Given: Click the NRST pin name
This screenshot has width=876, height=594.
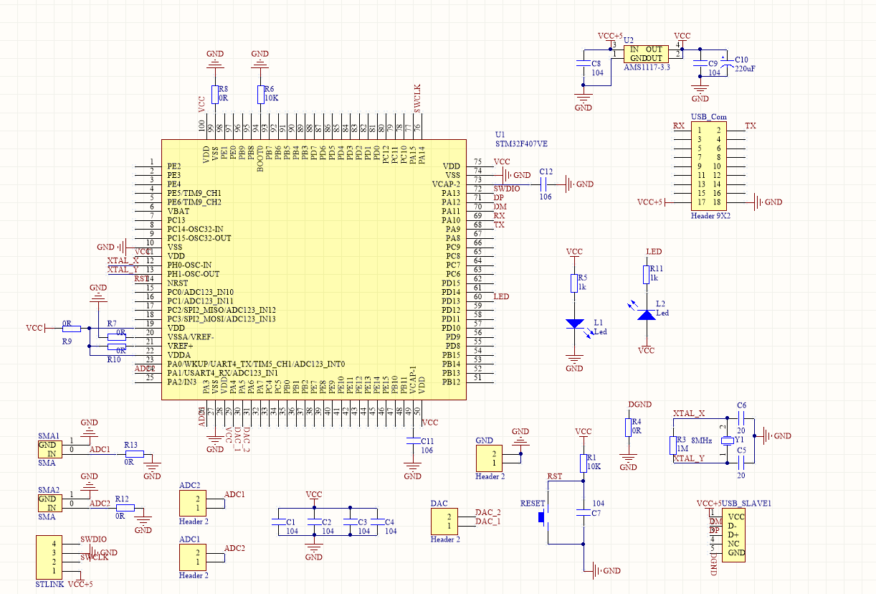Looking at the screenshot, I should pos(176,283).
